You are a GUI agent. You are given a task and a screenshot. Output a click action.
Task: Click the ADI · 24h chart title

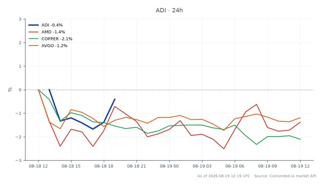(x=169, y=10)
